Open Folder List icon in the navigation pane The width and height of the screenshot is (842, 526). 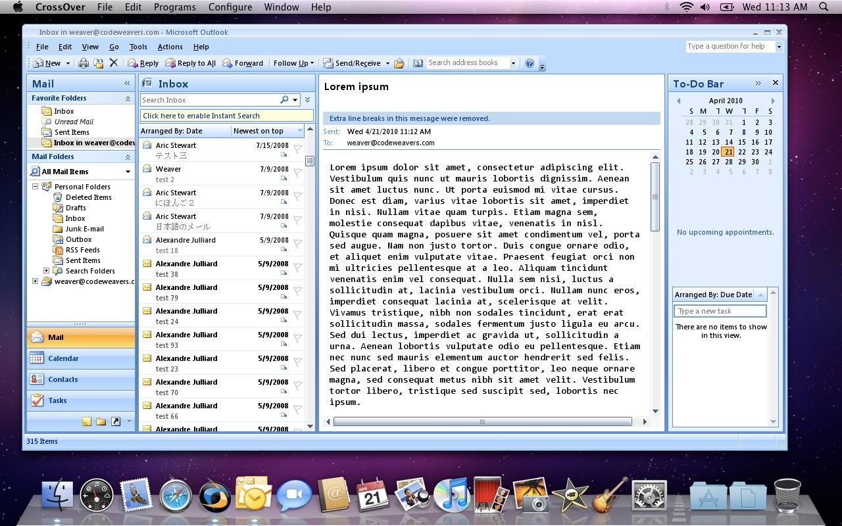pyautogui.click(x=101, y=421)
